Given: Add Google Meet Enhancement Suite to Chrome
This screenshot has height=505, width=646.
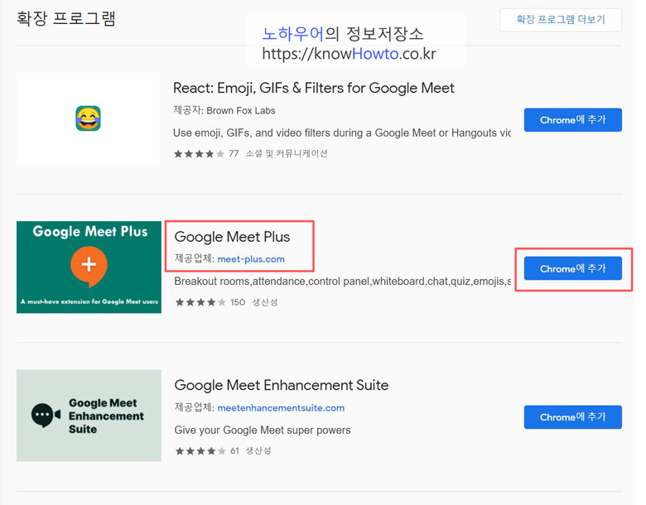Looking at the screenshot, I should tap(572, 417).
